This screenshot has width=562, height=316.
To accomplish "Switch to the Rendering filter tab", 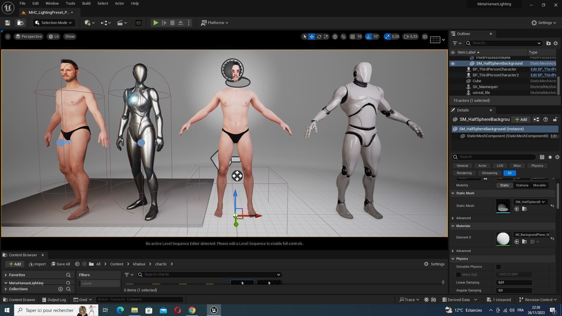I will (464, 173).
